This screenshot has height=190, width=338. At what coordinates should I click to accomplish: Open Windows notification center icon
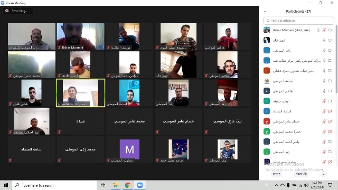coord(330,185)
